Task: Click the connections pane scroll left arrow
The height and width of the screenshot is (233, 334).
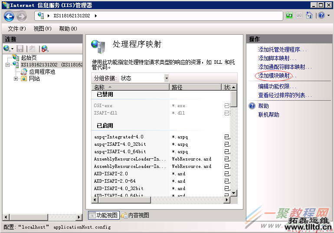Action: pyautogui.click(x=6, y=217)
